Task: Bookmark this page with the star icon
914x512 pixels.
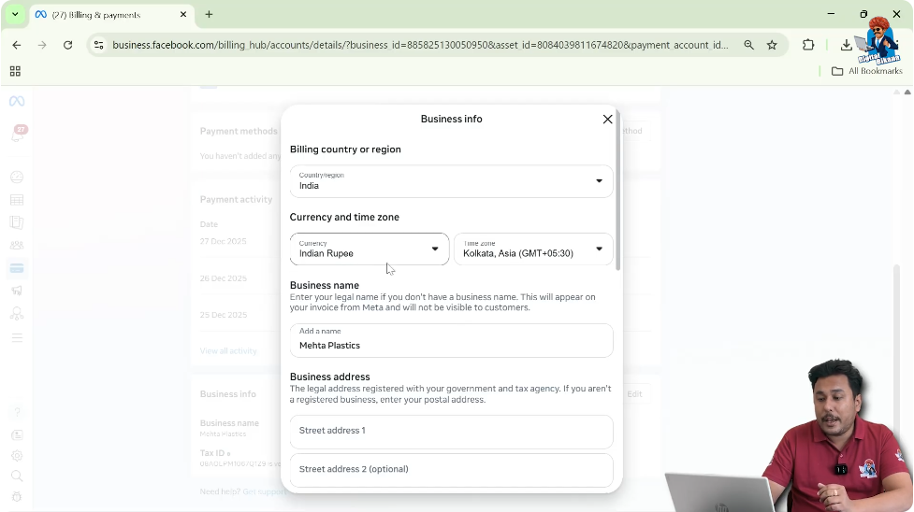Action: [772, 45]
